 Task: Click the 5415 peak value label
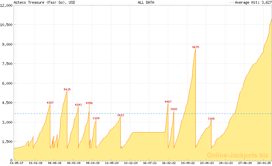click(67, 89)
